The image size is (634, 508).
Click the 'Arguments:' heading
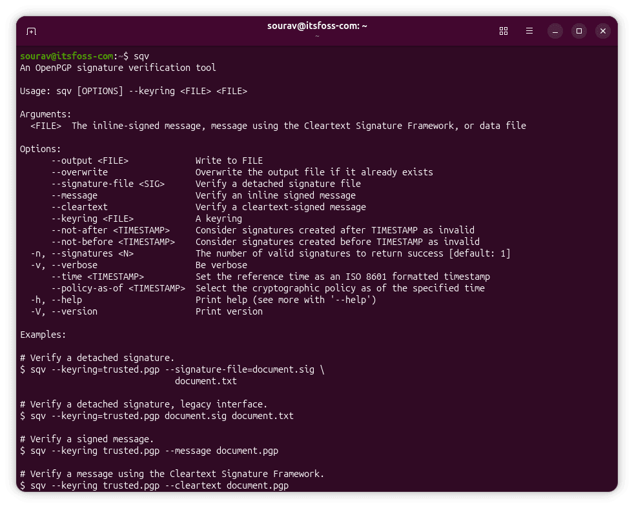click(45, 114)
